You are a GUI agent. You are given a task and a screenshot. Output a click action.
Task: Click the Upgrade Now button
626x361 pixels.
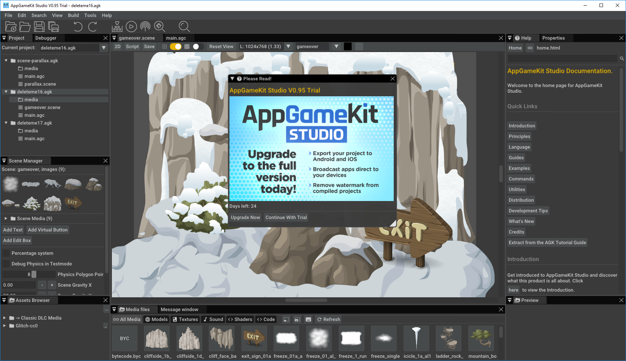point(245,217)
